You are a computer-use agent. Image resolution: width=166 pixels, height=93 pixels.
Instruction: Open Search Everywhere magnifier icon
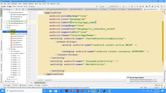[x=162, y=6]
